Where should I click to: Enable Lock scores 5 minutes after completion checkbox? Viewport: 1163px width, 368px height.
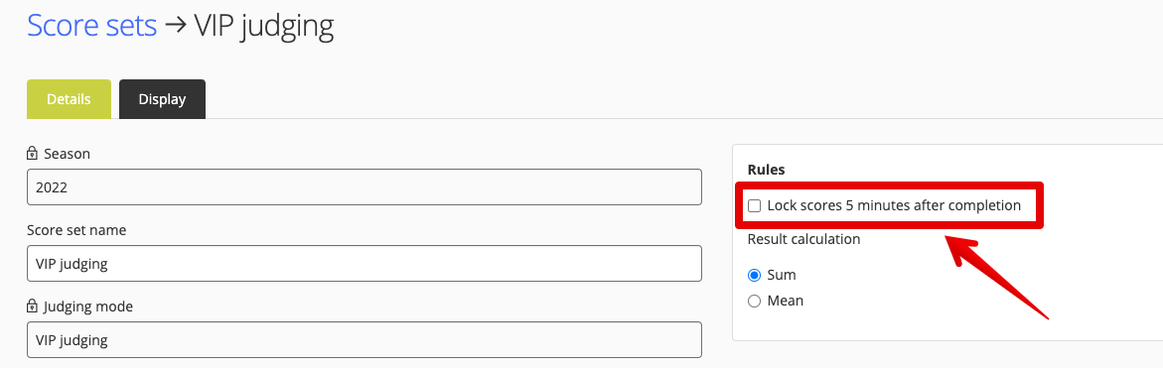coord(755,206)
